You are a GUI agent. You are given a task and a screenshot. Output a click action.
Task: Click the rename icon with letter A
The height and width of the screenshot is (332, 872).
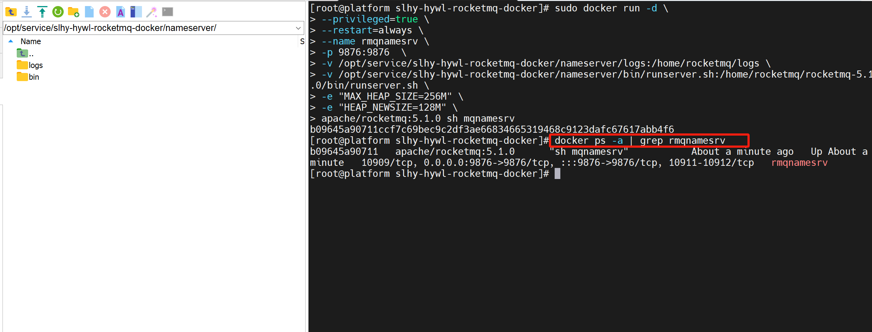(x=121, y=12)
